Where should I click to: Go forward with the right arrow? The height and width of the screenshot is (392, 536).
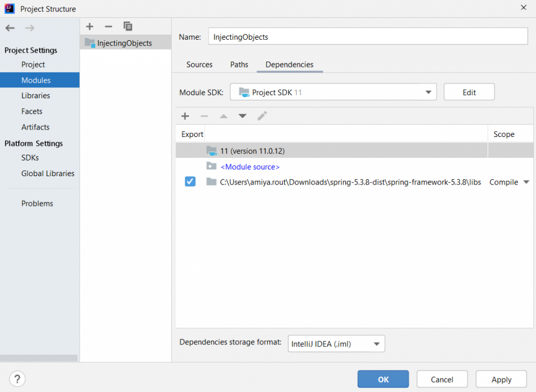click(x=30, y=28)
